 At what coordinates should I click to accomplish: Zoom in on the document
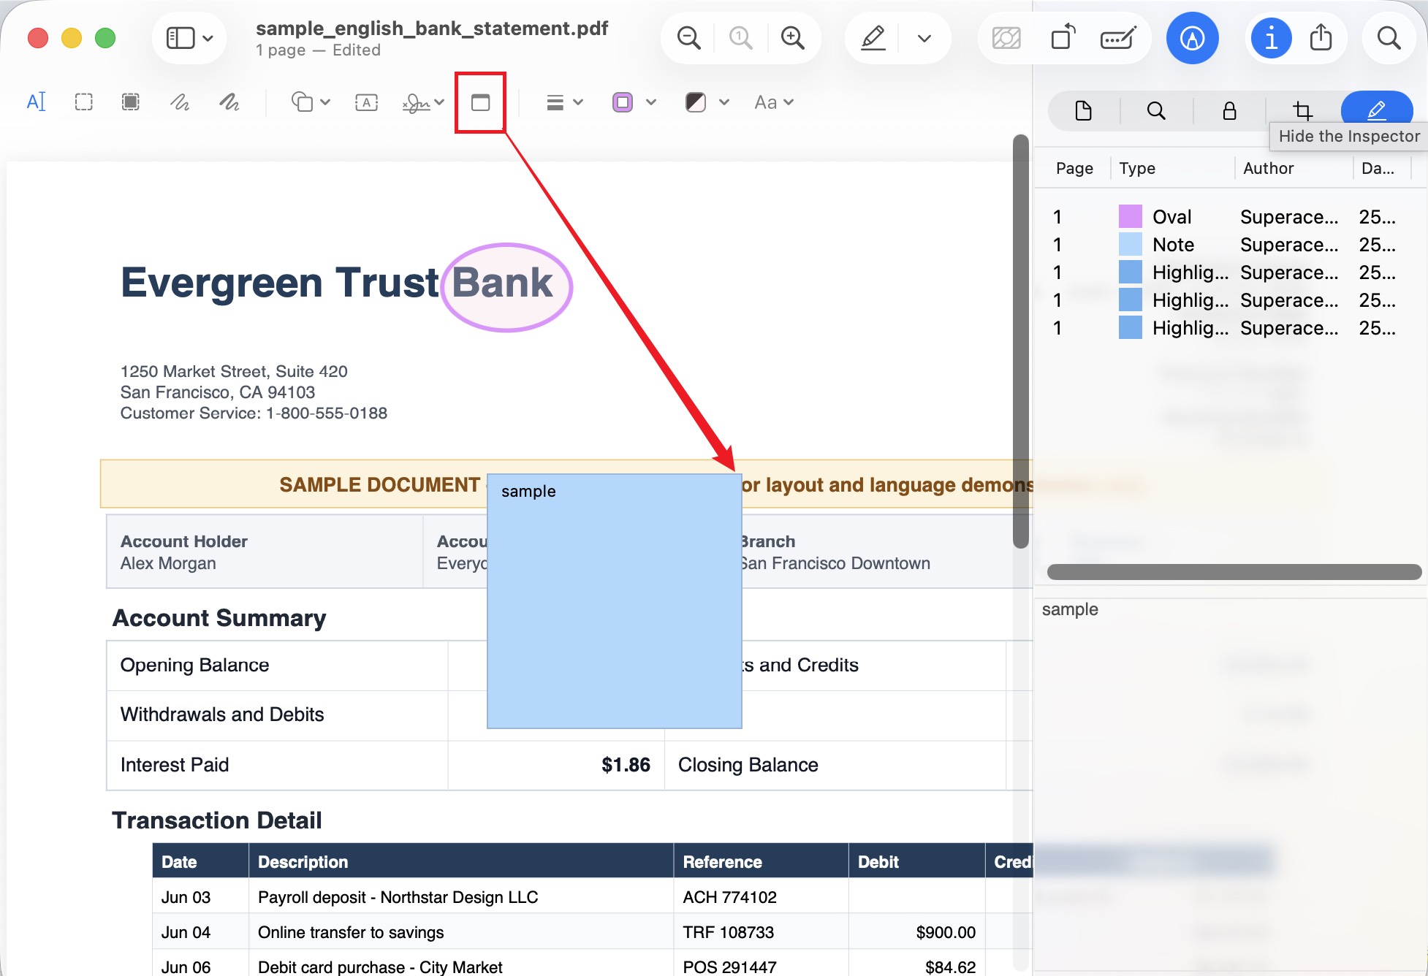click(x=793, y=38)
